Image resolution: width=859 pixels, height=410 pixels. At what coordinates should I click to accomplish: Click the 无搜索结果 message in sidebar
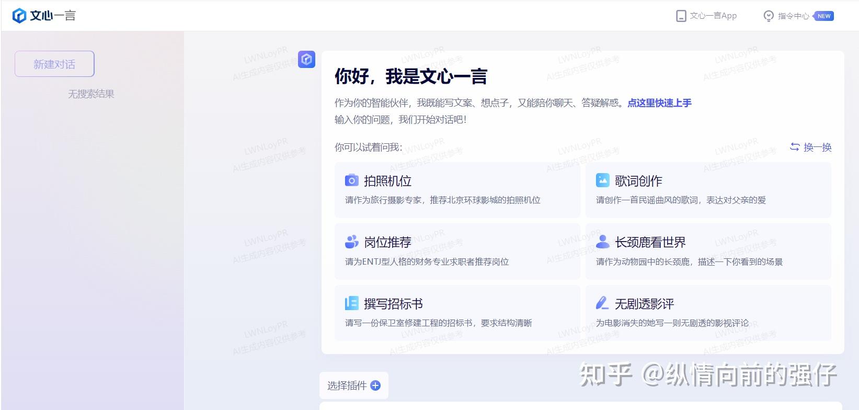91,94
